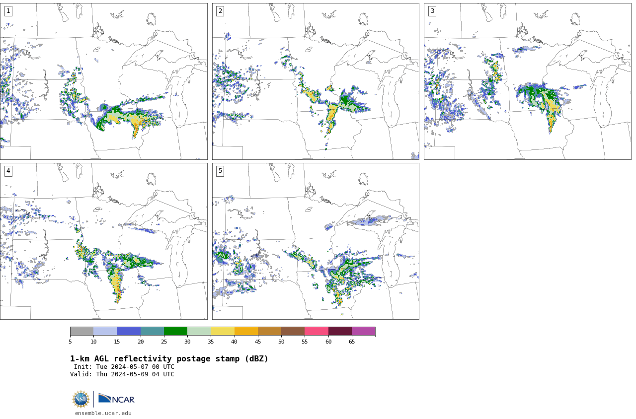Click the dark green 25-30 dBZ swatch
Viewport: 636px width, 419px height.
click(175, 331)
